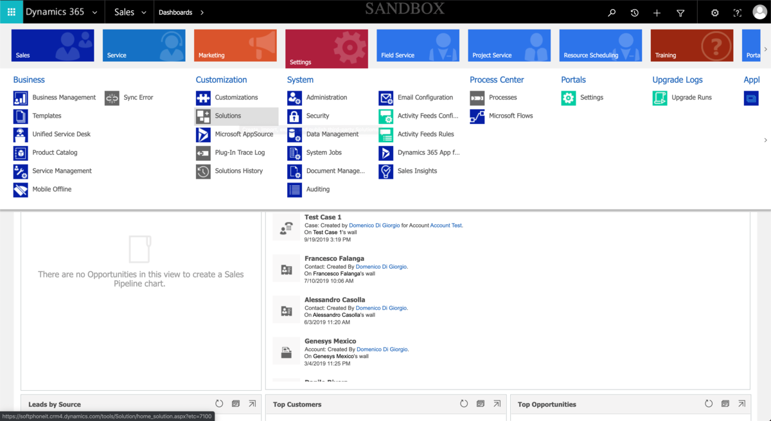Select the Training tile
The height and width of the screenshot is (421, 771).
(691, 46)
